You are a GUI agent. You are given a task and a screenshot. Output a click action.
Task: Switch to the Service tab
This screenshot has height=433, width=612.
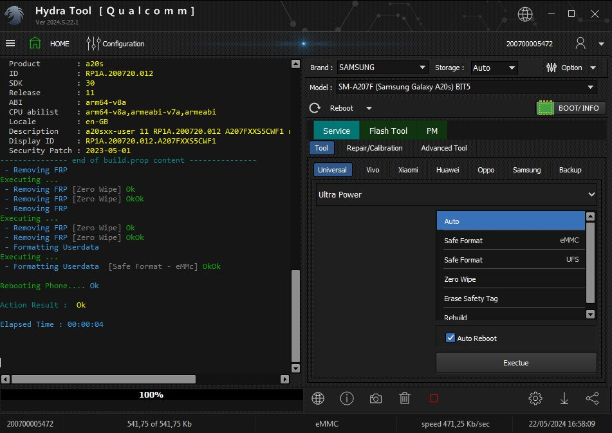337,131
